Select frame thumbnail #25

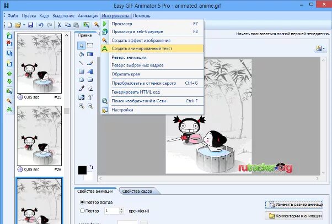pyautogui.click(x=39, y=63)
